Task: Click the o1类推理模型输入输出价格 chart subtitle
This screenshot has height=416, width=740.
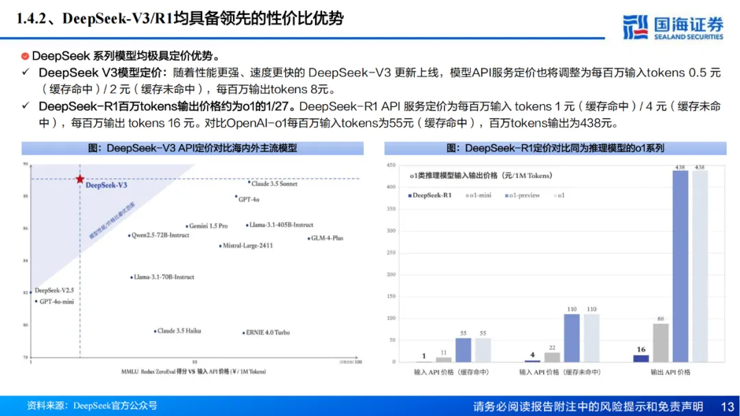Action: 481,175
